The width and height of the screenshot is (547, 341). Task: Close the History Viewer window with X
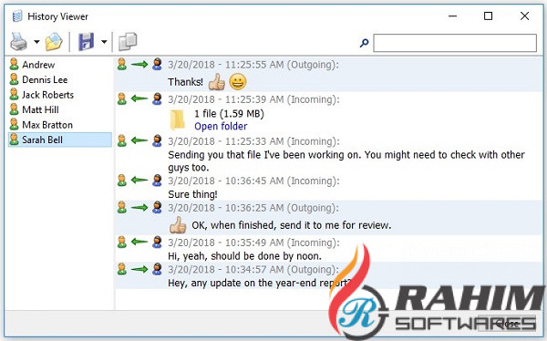click(x=524, y=15)
